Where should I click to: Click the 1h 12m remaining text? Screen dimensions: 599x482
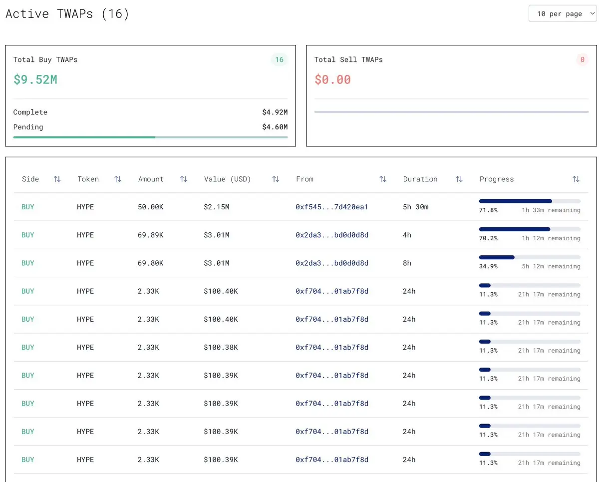551,238
